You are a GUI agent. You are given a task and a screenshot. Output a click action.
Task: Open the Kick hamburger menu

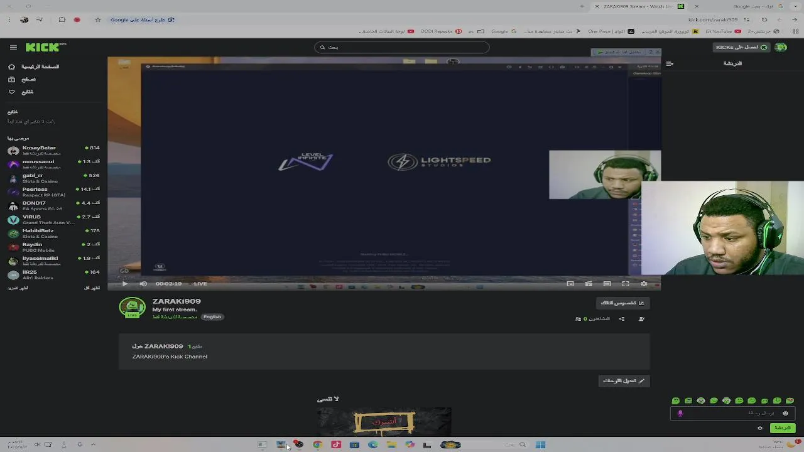click(13, 47)
